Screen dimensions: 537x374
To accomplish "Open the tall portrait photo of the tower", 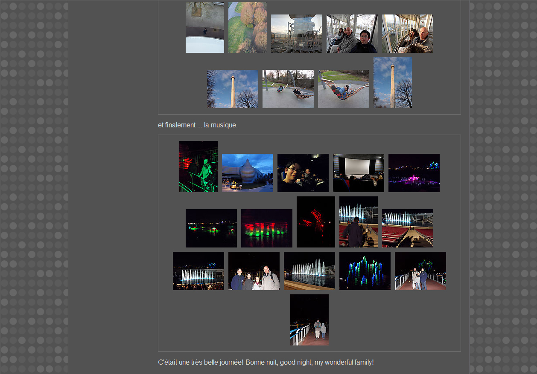I will pyautogui.click(x=392, y=83).
